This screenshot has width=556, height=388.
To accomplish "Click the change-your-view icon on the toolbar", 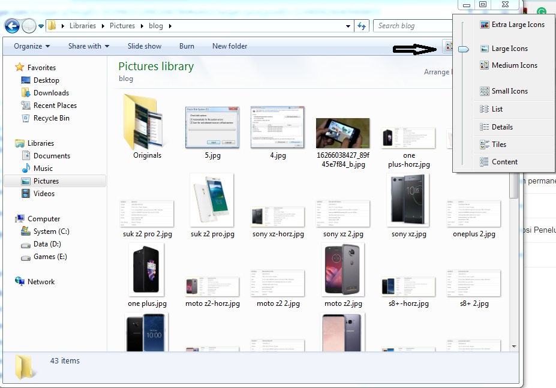I will [x=449, y=46].
